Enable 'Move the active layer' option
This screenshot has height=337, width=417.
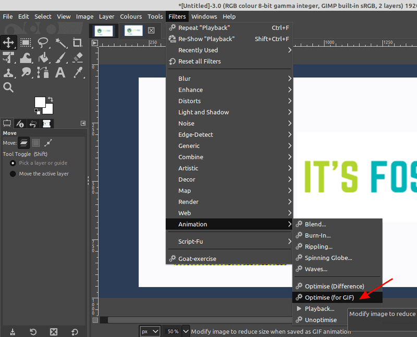click(13, 174)
